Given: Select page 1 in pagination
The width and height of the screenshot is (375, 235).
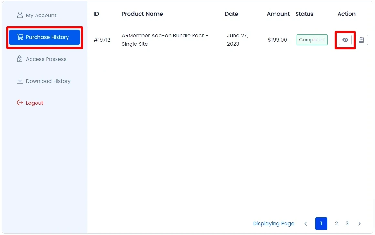Looking at the screenshot, I should pyautogui.click(x=321, y=223).
